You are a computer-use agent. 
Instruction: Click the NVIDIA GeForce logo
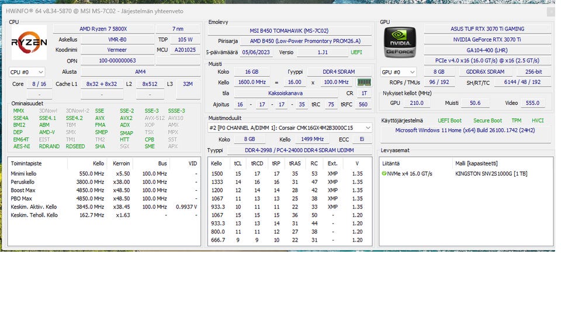(x=400, y=43)
